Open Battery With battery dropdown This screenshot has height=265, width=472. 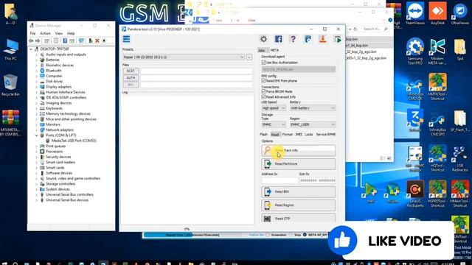click(x=313, y=108)
